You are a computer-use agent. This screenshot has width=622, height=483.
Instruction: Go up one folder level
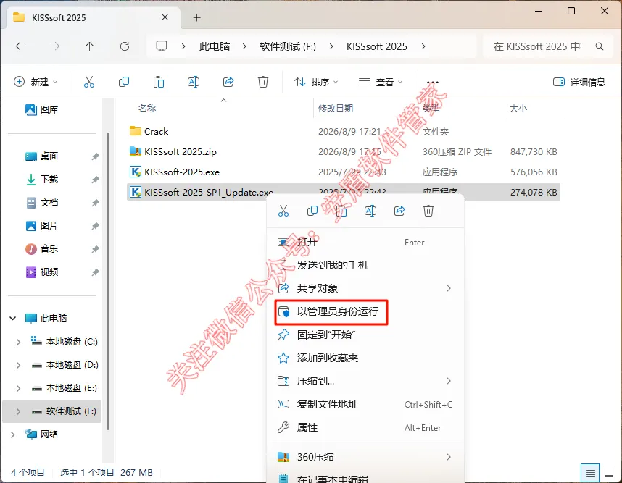90,46
